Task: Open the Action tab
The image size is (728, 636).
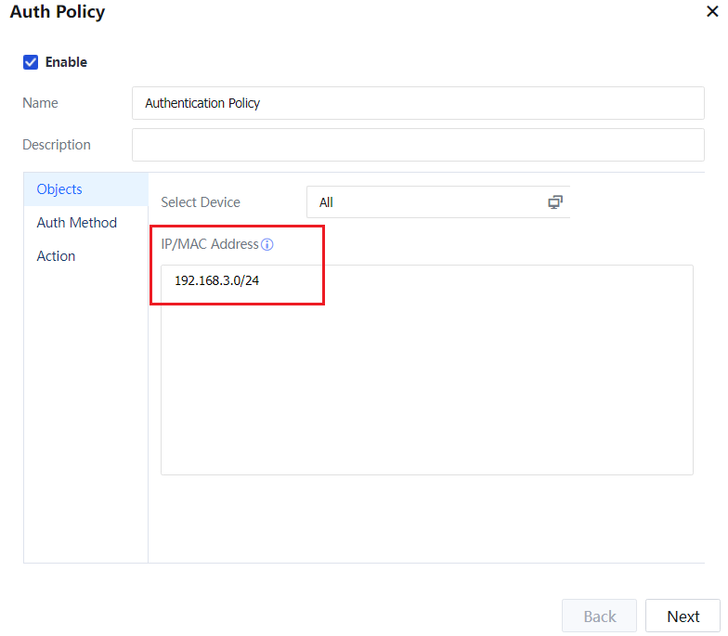Action: [56, 256]
